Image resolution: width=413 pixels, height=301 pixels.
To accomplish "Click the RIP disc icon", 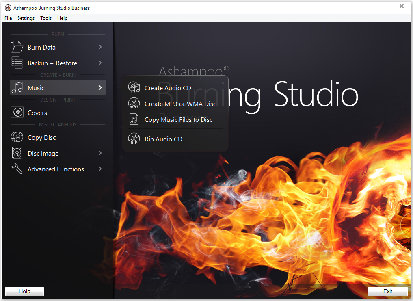I will tap(134, 139).
